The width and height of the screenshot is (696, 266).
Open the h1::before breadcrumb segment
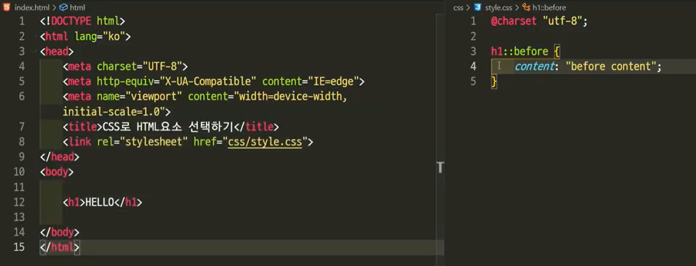pyautogui.click(x=549, y=7)
